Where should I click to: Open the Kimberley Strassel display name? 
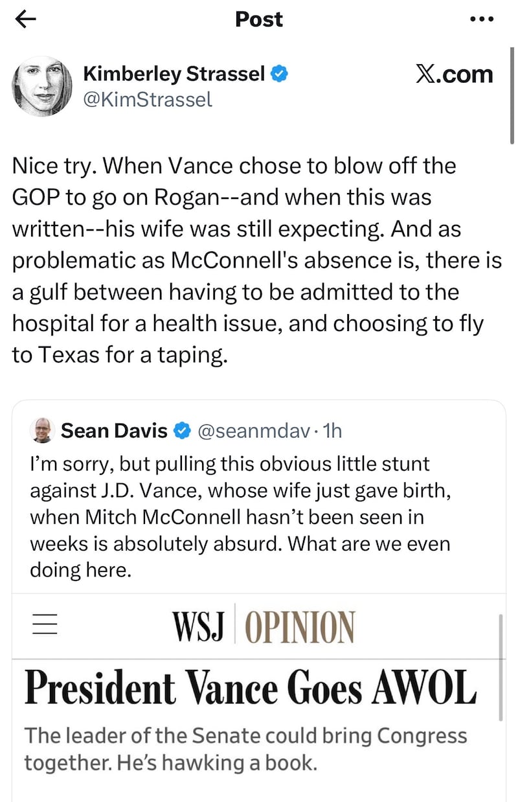[174, 74]
